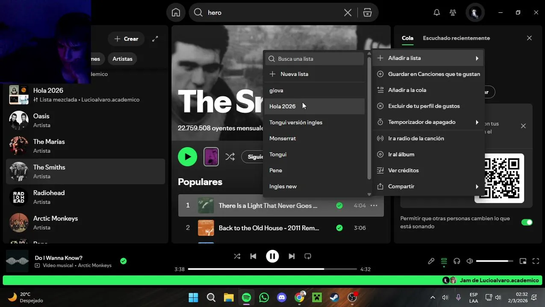Image resolution: width=545 pixels, height=307 pixels.
Task: Choose Excluir de tu perfil de gustos
Action: pos(428,106)
